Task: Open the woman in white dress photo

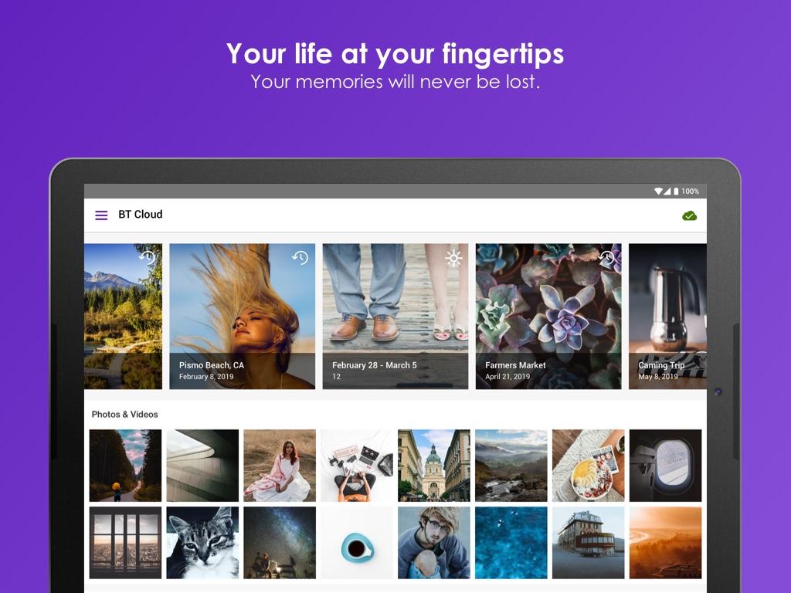Action: point(280,466)
